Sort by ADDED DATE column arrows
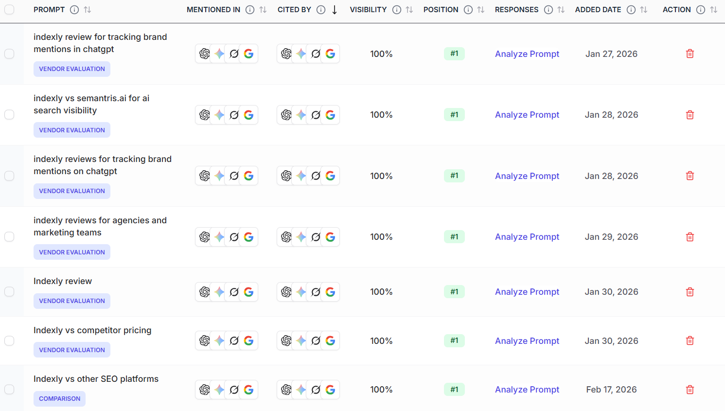The image size is (725, 411). click(x=644, y=10)
